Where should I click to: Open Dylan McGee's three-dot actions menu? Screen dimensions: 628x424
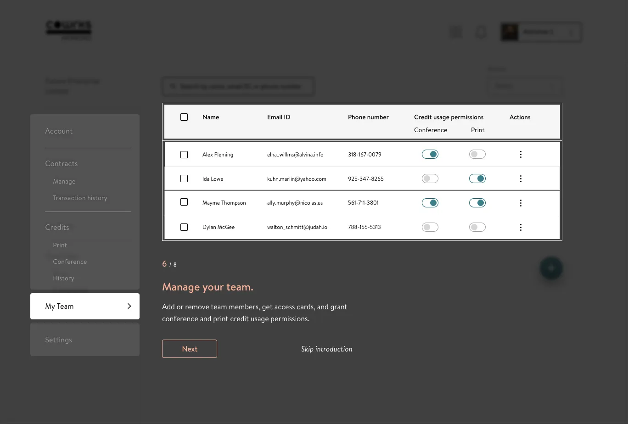pos(521,227)
